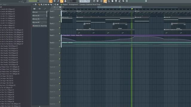Open the Cymatics Euphoria Vocal Chop breadcrumb

click(90, 4)
